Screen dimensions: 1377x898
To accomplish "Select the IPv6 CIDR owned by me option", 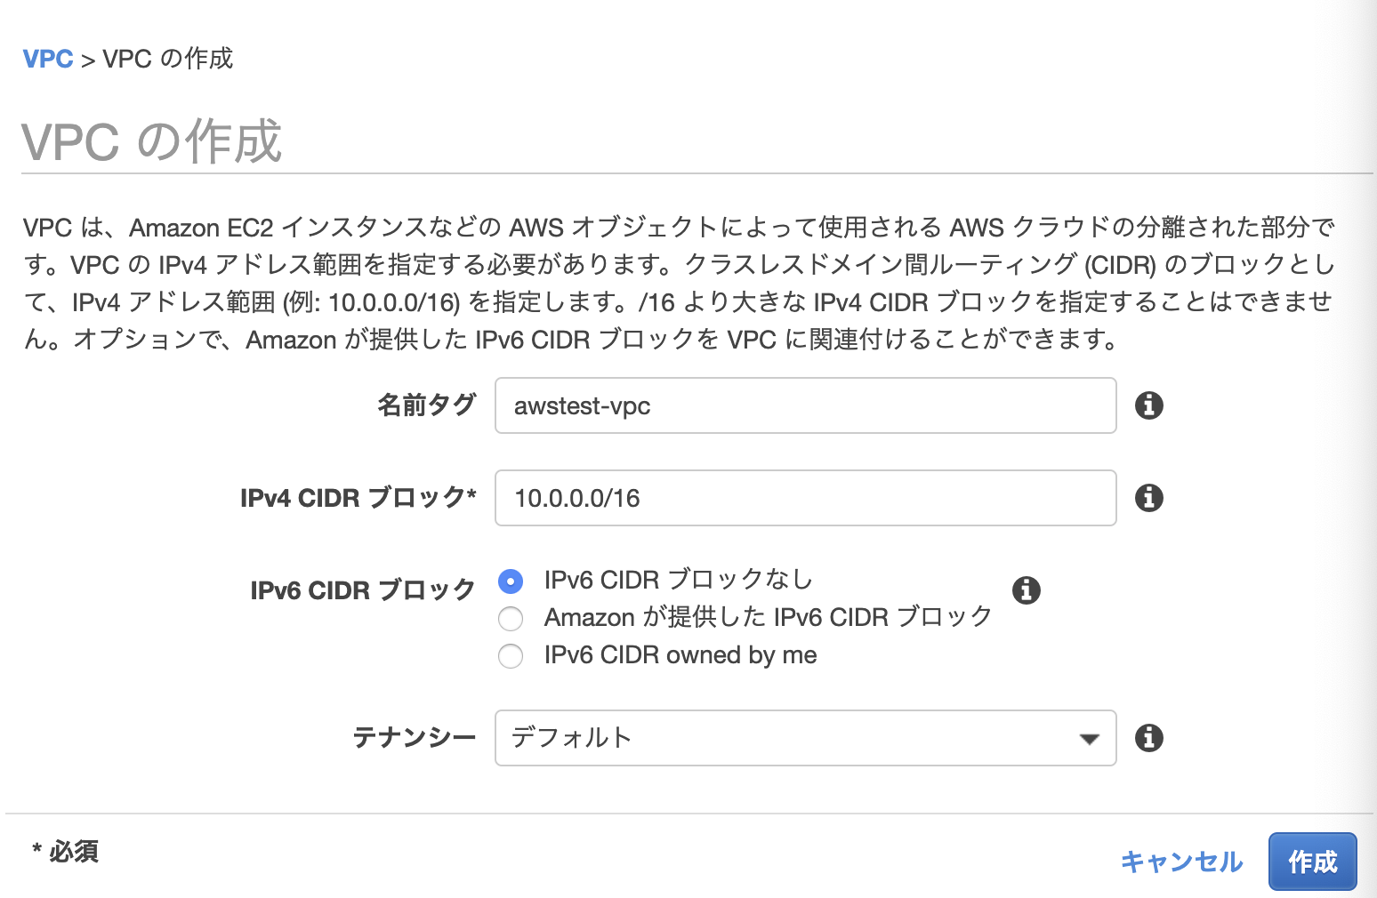I will pos(510,656).
